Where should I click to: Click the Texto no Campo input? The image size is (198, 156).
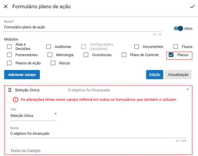pos(98,151)
